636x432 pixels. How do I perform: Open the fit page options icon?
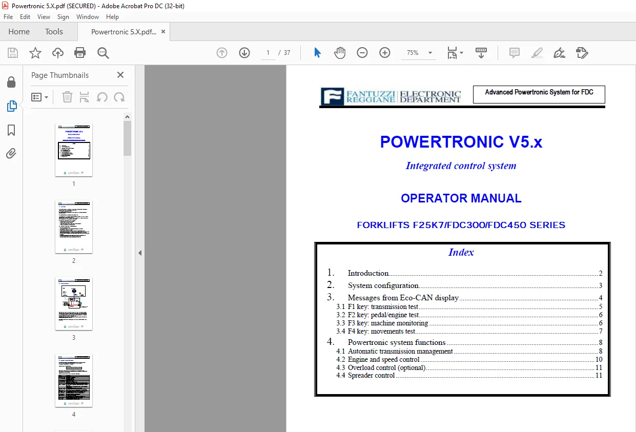[x=455, y=53]
